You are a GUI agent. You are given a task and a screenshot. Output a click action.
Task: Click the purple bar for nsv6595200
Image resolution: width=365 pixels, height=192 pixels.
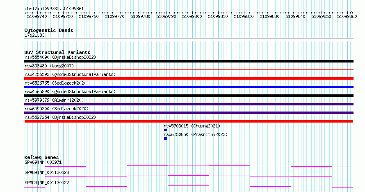point(189,113)
